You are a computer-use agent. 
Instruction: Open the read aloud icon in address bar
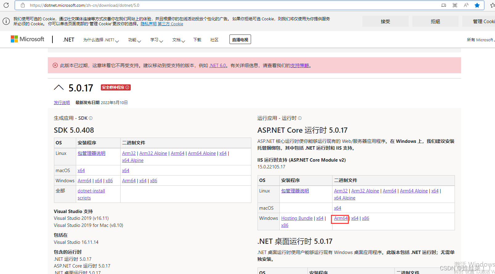466,5
